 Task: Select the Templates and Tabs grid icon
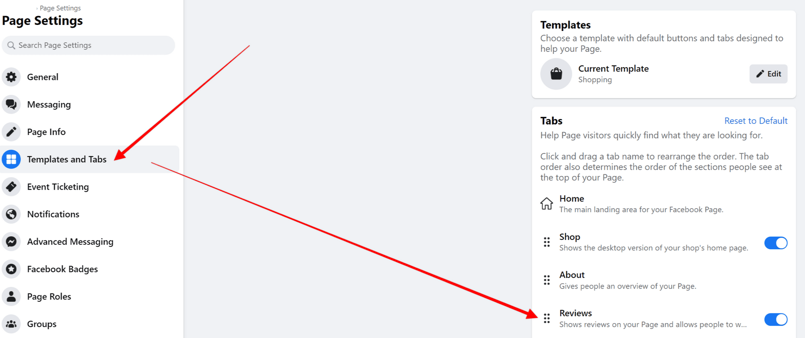coord(11,159)
